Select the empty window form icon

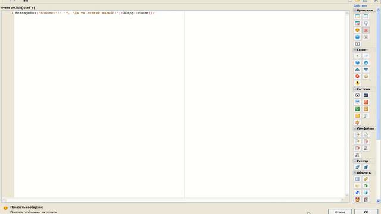pyautogui.click(x=366, y=17)
